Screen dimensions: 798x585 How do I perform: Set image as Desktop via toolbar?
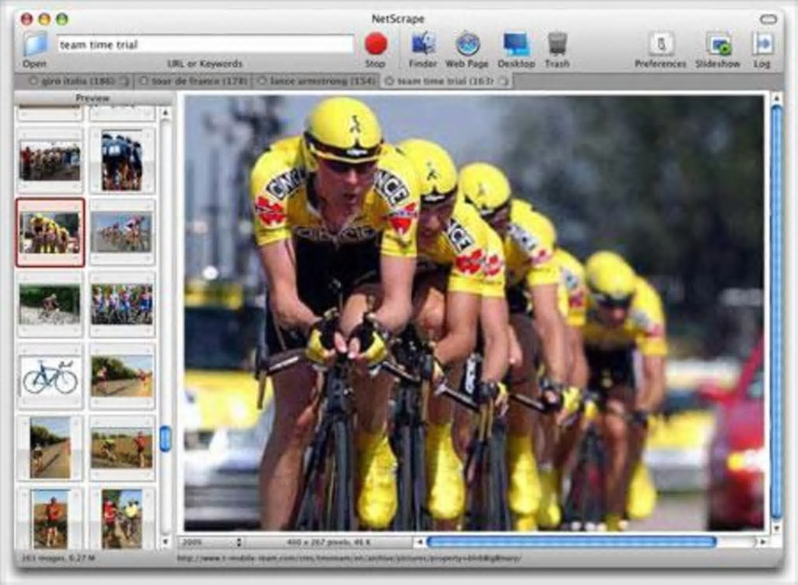[x=516, y=45]
